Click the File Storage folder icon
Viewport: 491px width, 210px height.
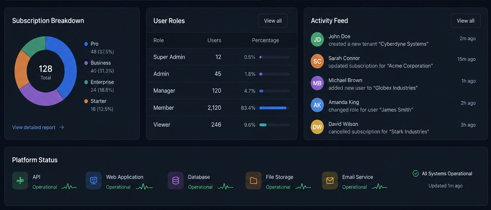pos(253,181)
